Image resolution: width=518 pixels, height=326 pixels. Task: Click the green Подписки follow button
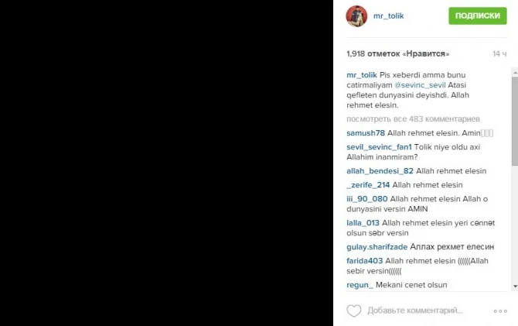(477, 15)
